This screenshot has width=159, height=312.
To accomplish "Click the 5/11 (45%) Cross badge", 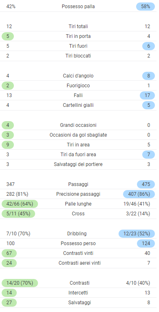I will (18, 213).
